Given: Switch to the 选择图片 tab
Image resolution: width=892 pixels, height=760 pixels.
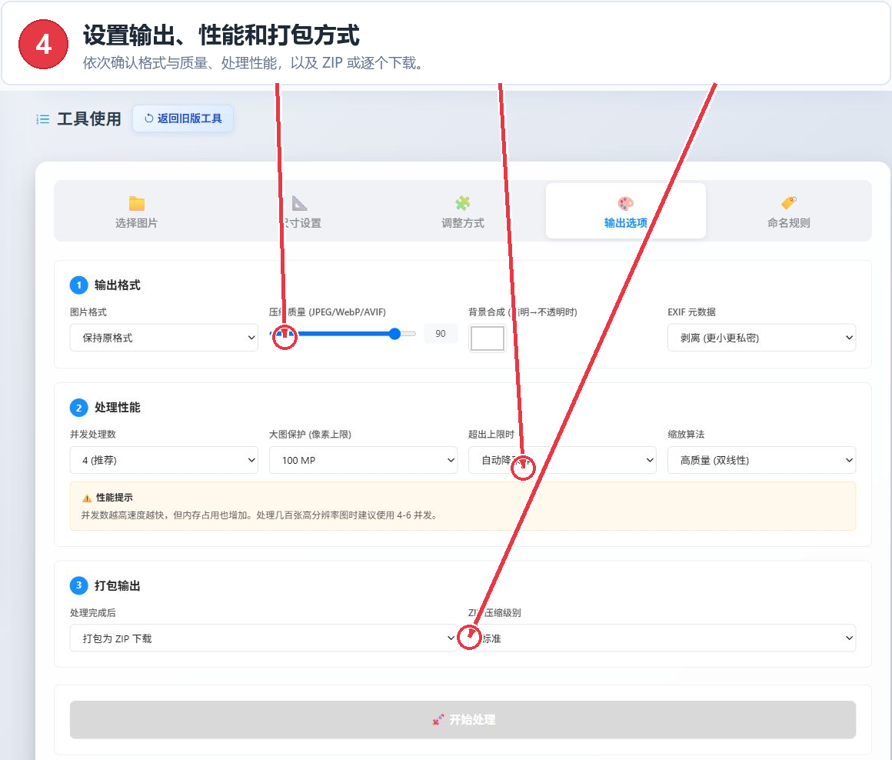Looking at the screenshot, I should [137, 211].
